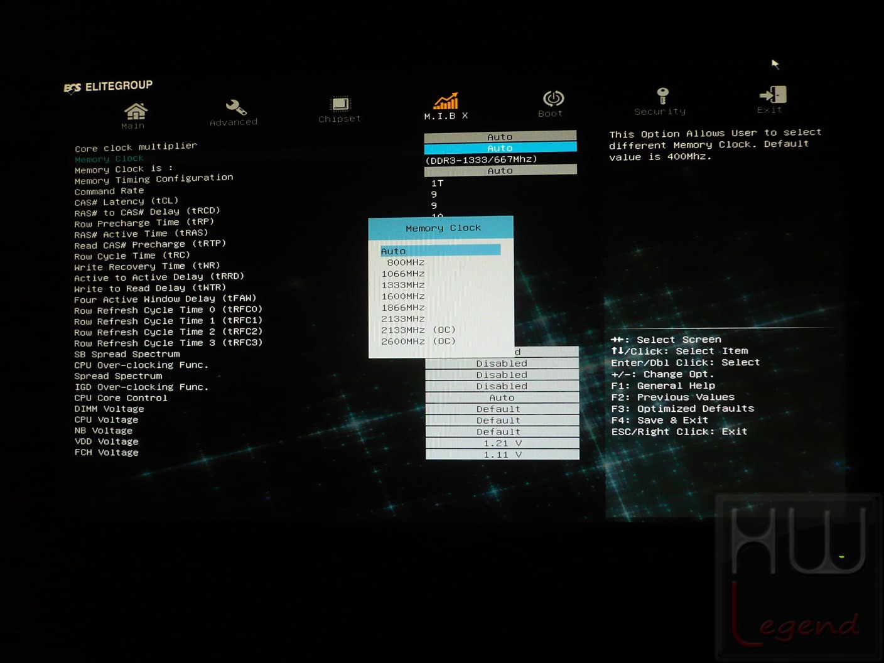Open the Chipset chip icon
Viewport: 884px width, 663px height.
pos(340,104)
